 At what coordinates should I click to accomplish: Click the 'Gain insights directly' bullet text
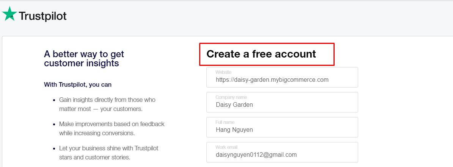pos(107,100)
